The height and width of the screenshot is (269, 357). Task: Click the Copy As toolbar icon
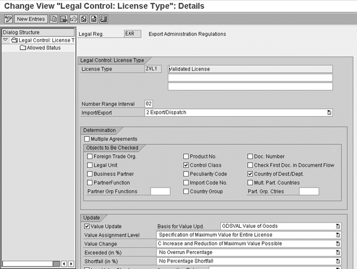pos(54,19)
